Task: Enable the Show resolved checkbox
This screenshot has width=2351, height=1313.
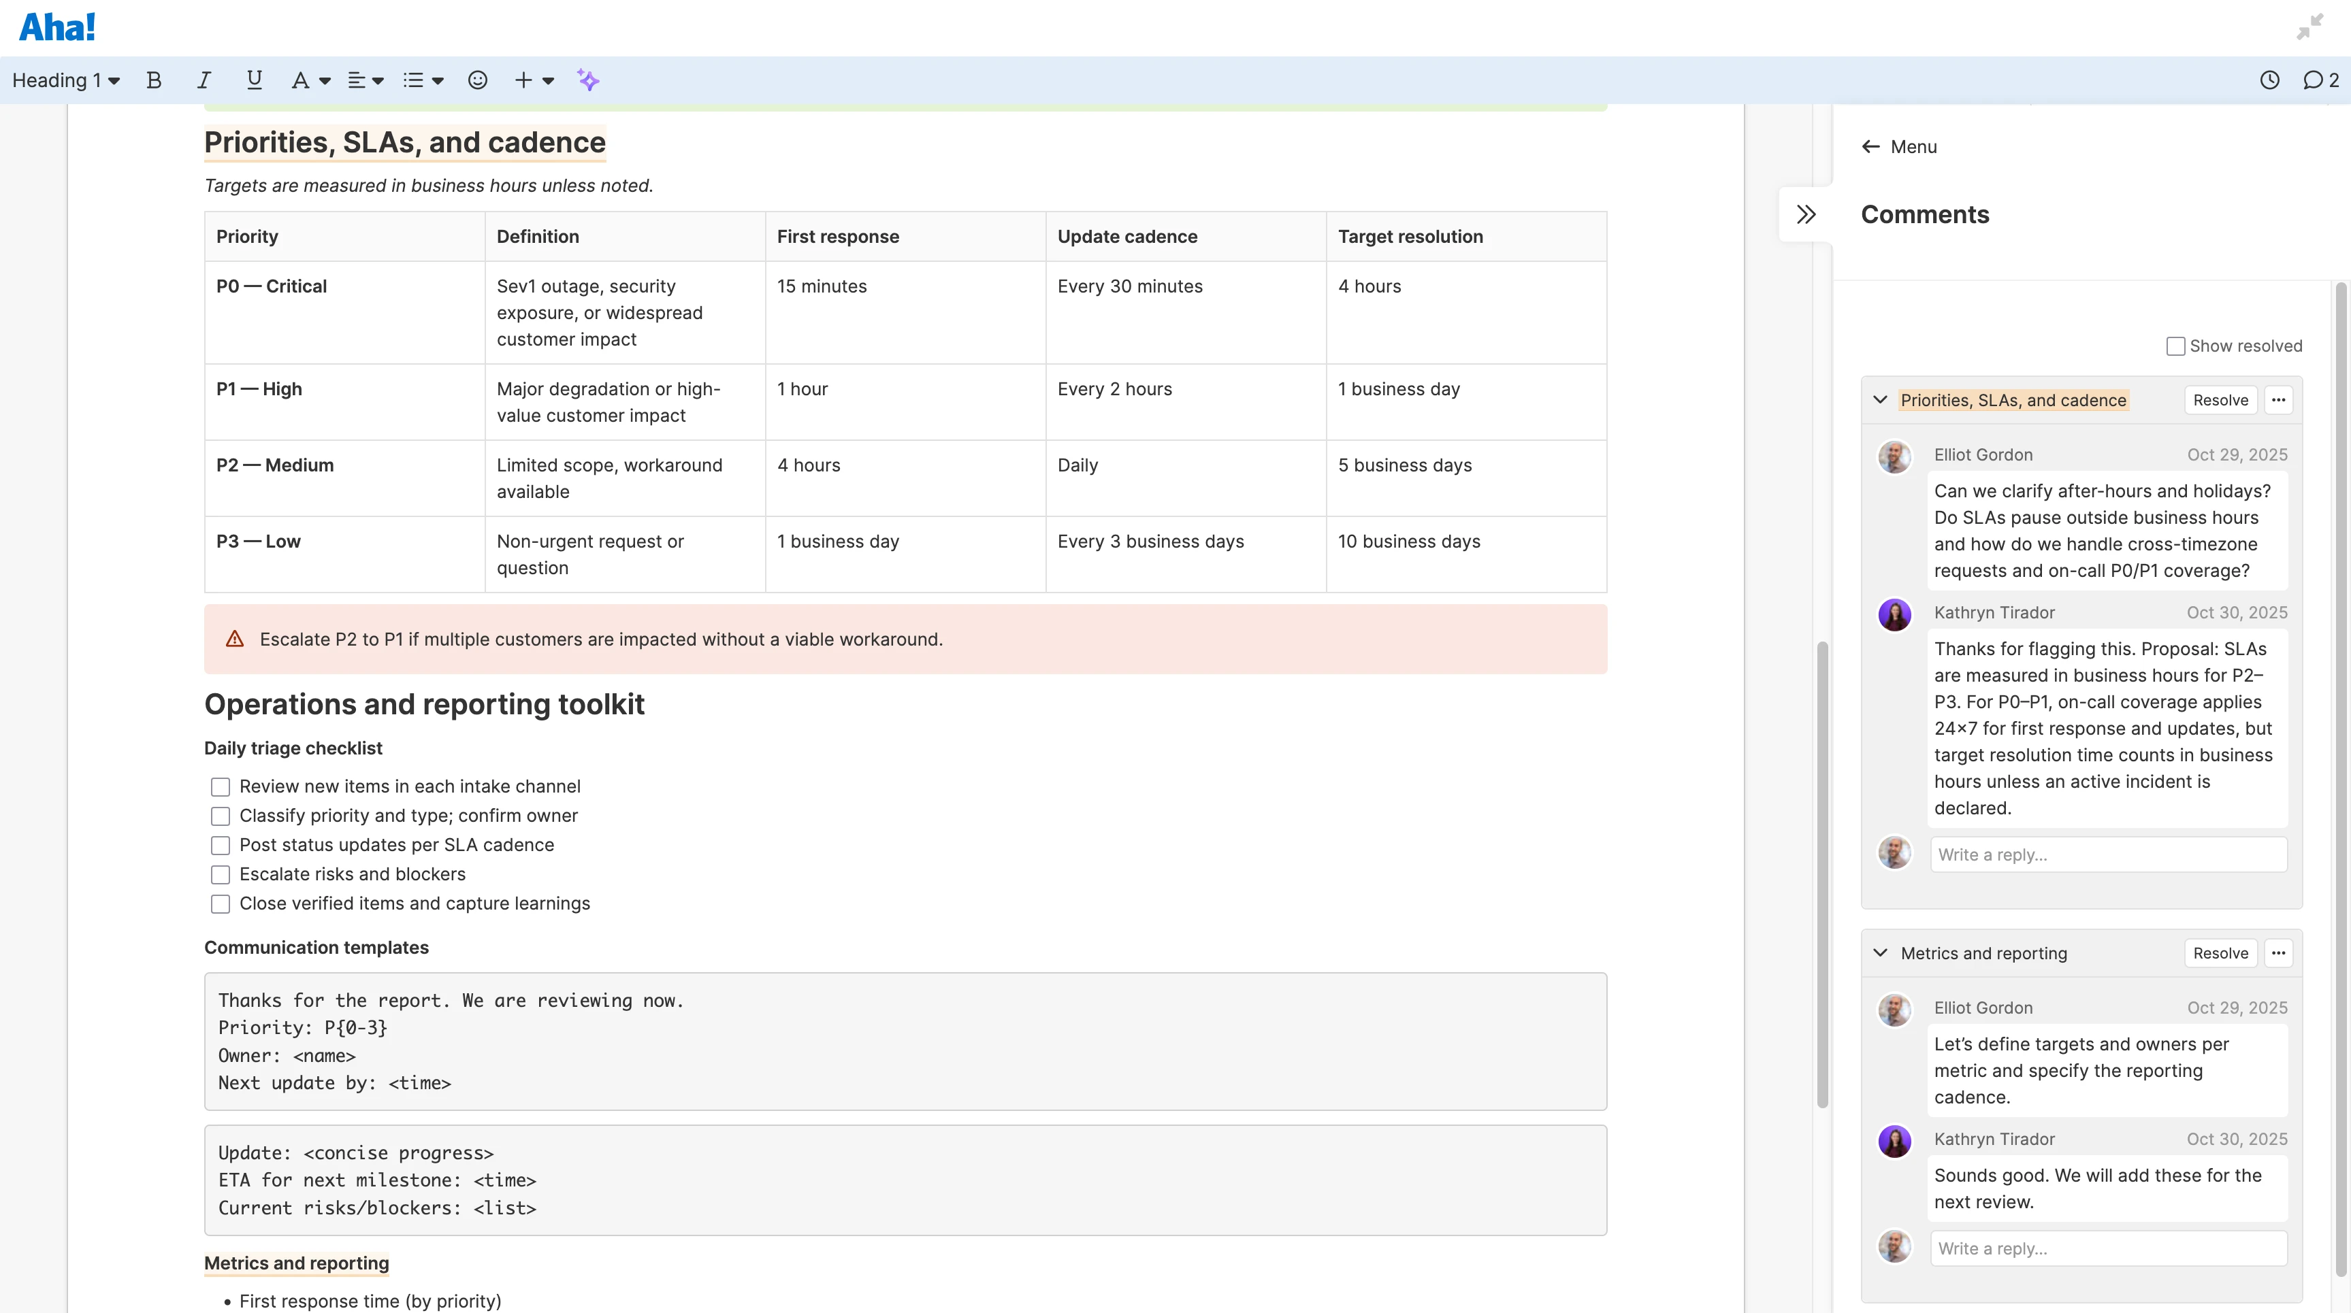Action: pos(2176,346)
